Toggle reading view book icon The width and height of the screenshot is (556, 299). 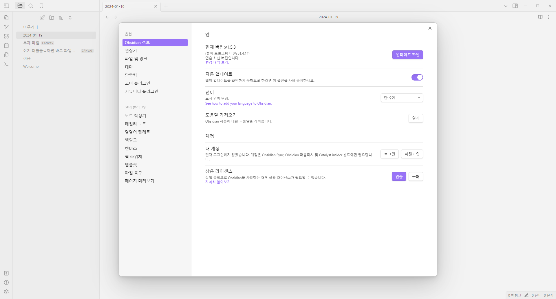point(540,17)
